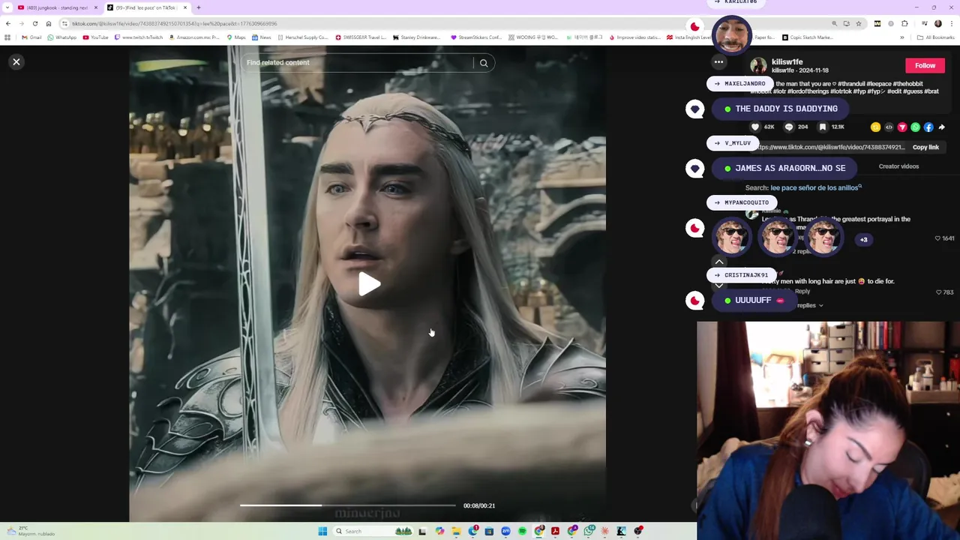The image size is (960, 540).
Task: Show hidden bookmarks with double chevron
Action: [x=902, y=37]
